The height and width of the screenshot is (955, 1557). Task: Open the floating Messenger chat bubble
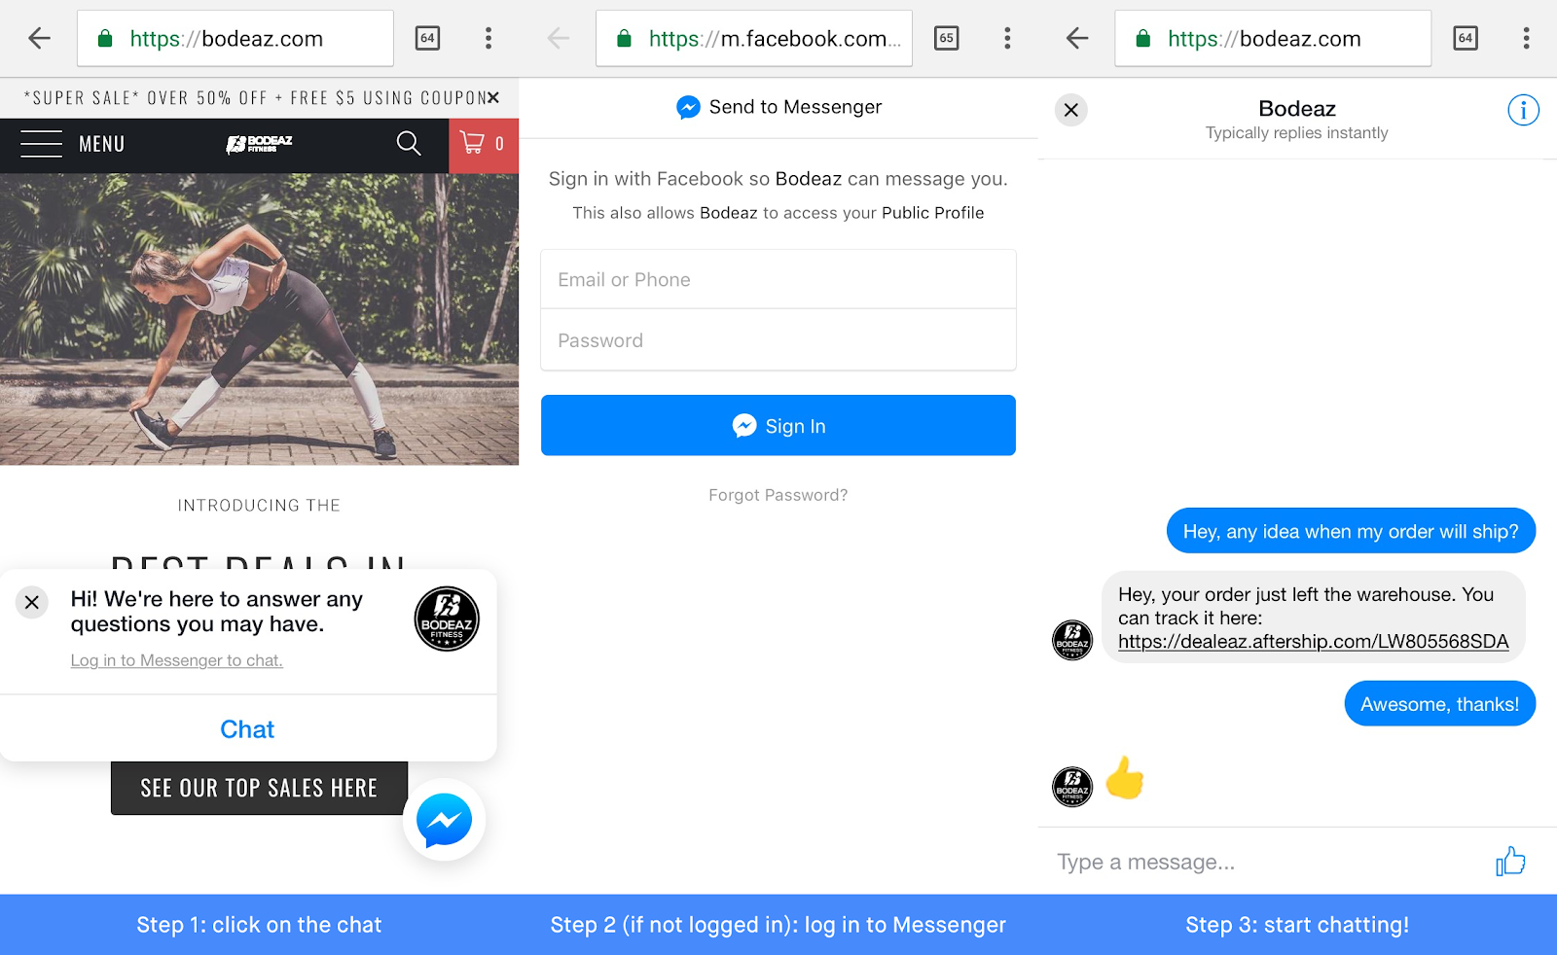(x=444, y=820)
